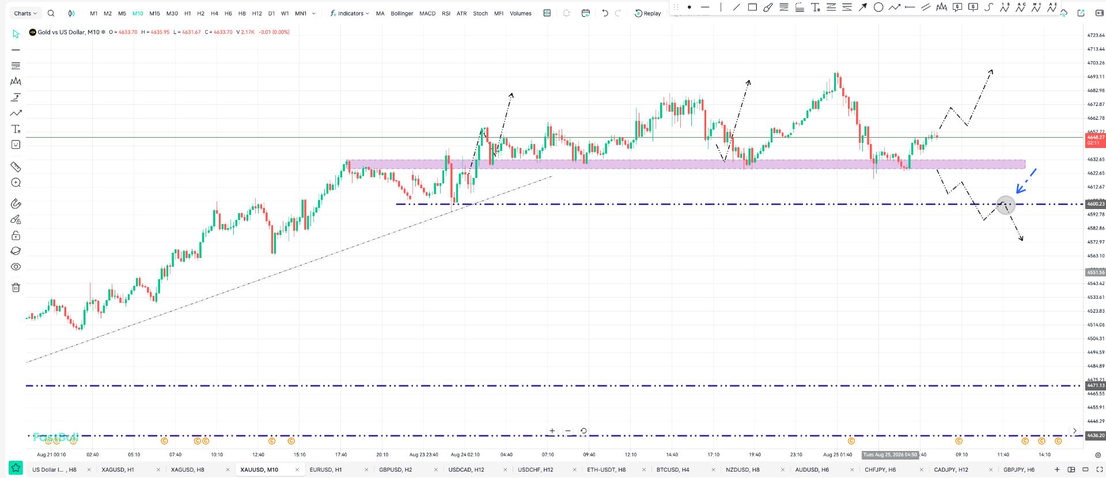Switch timeframe to M1

[x=94, y=13]
